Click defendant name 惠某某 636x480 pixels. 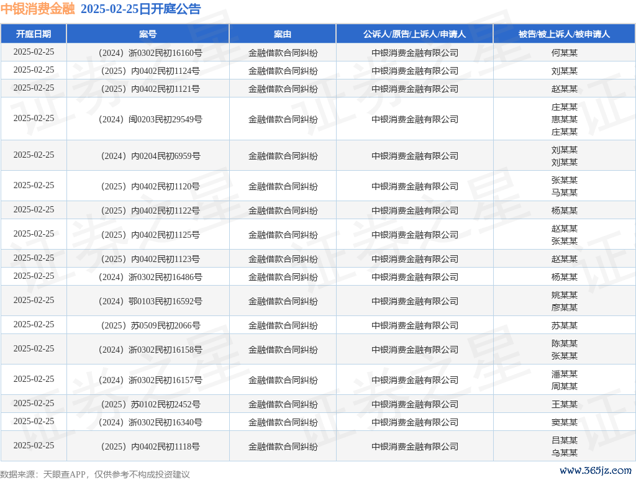coord(564,119)
